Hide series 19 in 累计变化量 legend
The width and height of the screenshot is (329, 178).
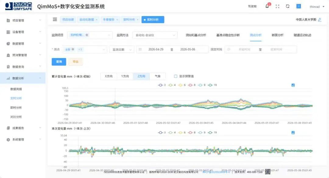point(212,85)
